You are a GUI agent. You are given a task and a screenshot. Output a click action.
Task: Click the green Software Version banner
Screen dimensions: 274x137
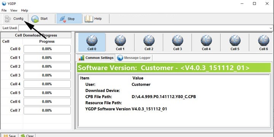pos(174,68)
